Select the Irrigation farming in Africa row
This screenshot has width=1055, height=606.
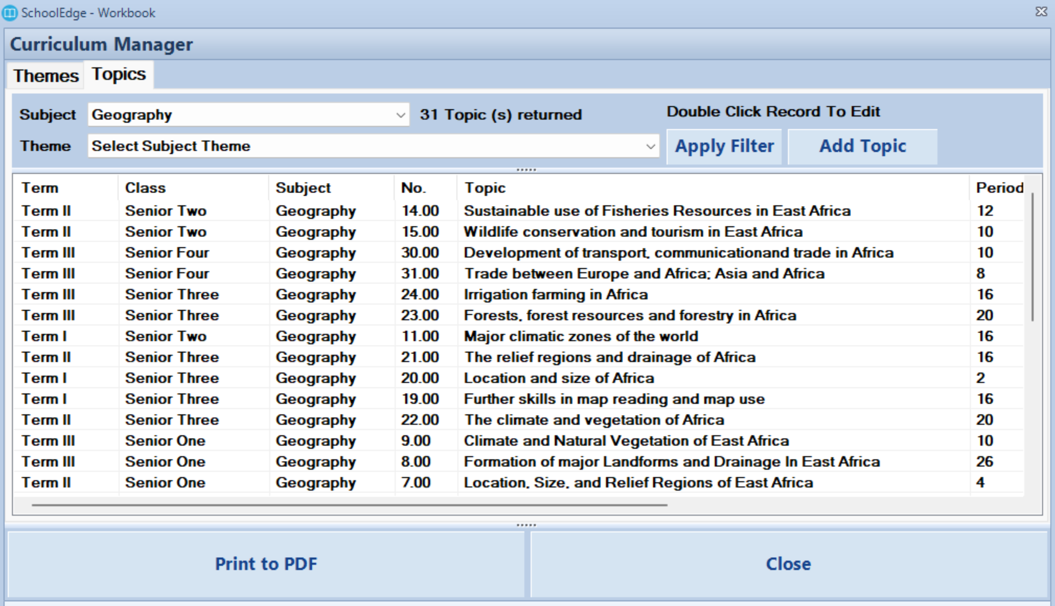click(x=556, y=295)
